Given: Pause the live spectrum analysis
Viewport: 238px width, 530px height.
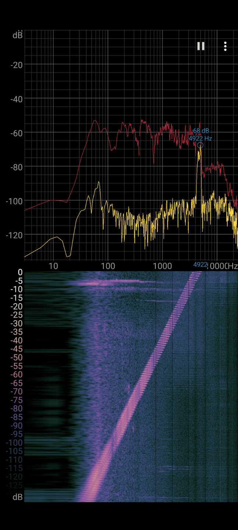Looking at the screenshot, I should (x=201, y=46).
